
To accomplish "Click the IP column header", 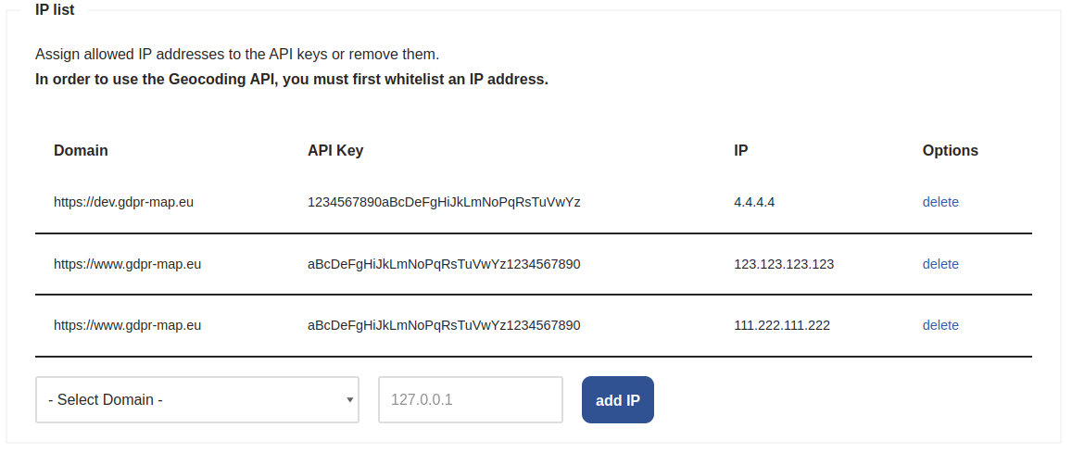I will coord(740,150).
